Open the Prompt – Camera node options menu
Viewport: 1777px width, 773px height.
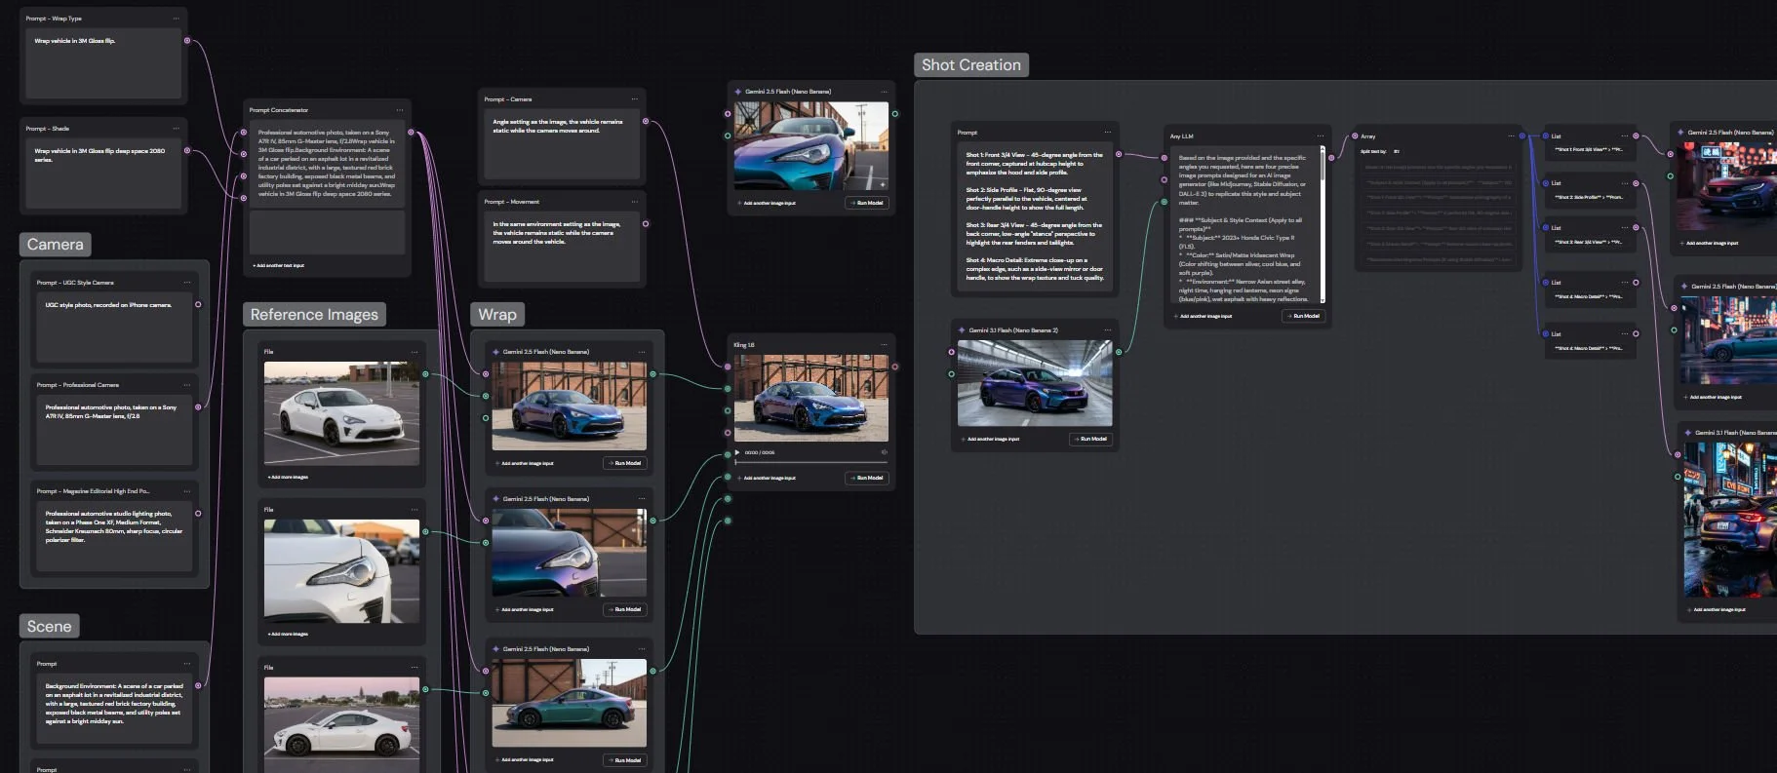[x=634, y=99]
